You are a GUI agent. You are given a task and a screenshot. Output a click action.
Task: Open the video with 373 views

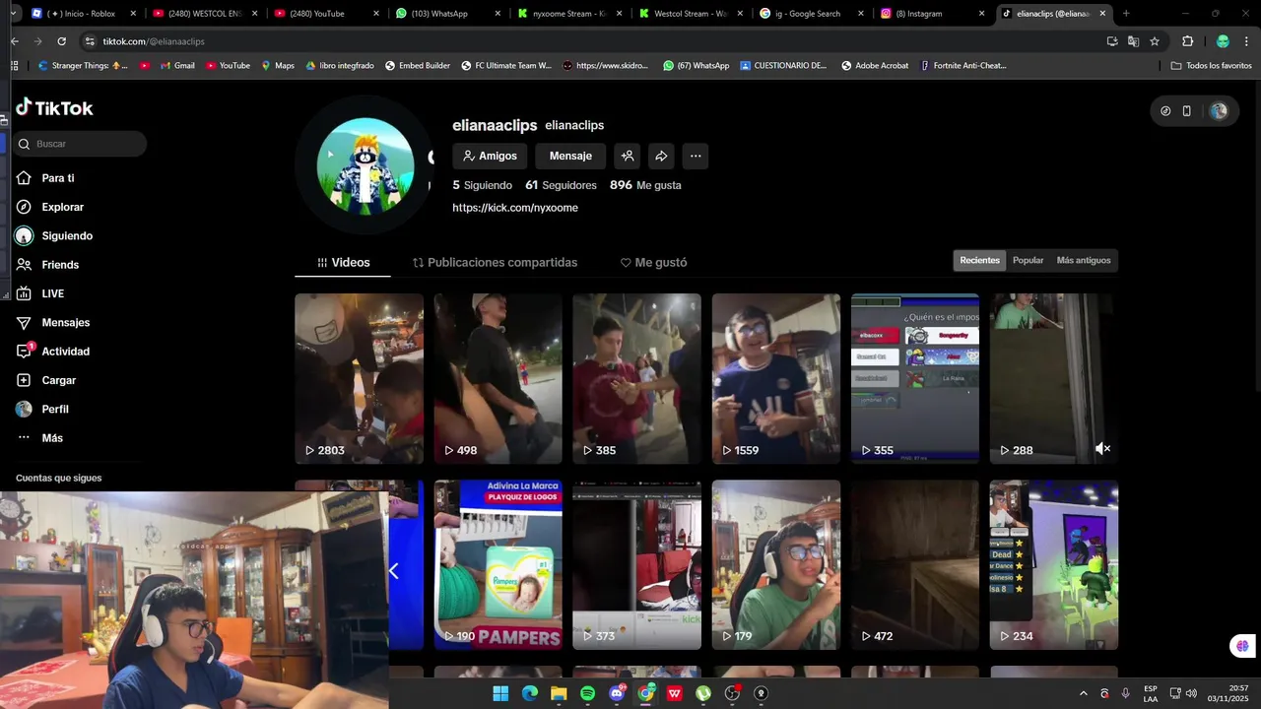coord(636,565)
